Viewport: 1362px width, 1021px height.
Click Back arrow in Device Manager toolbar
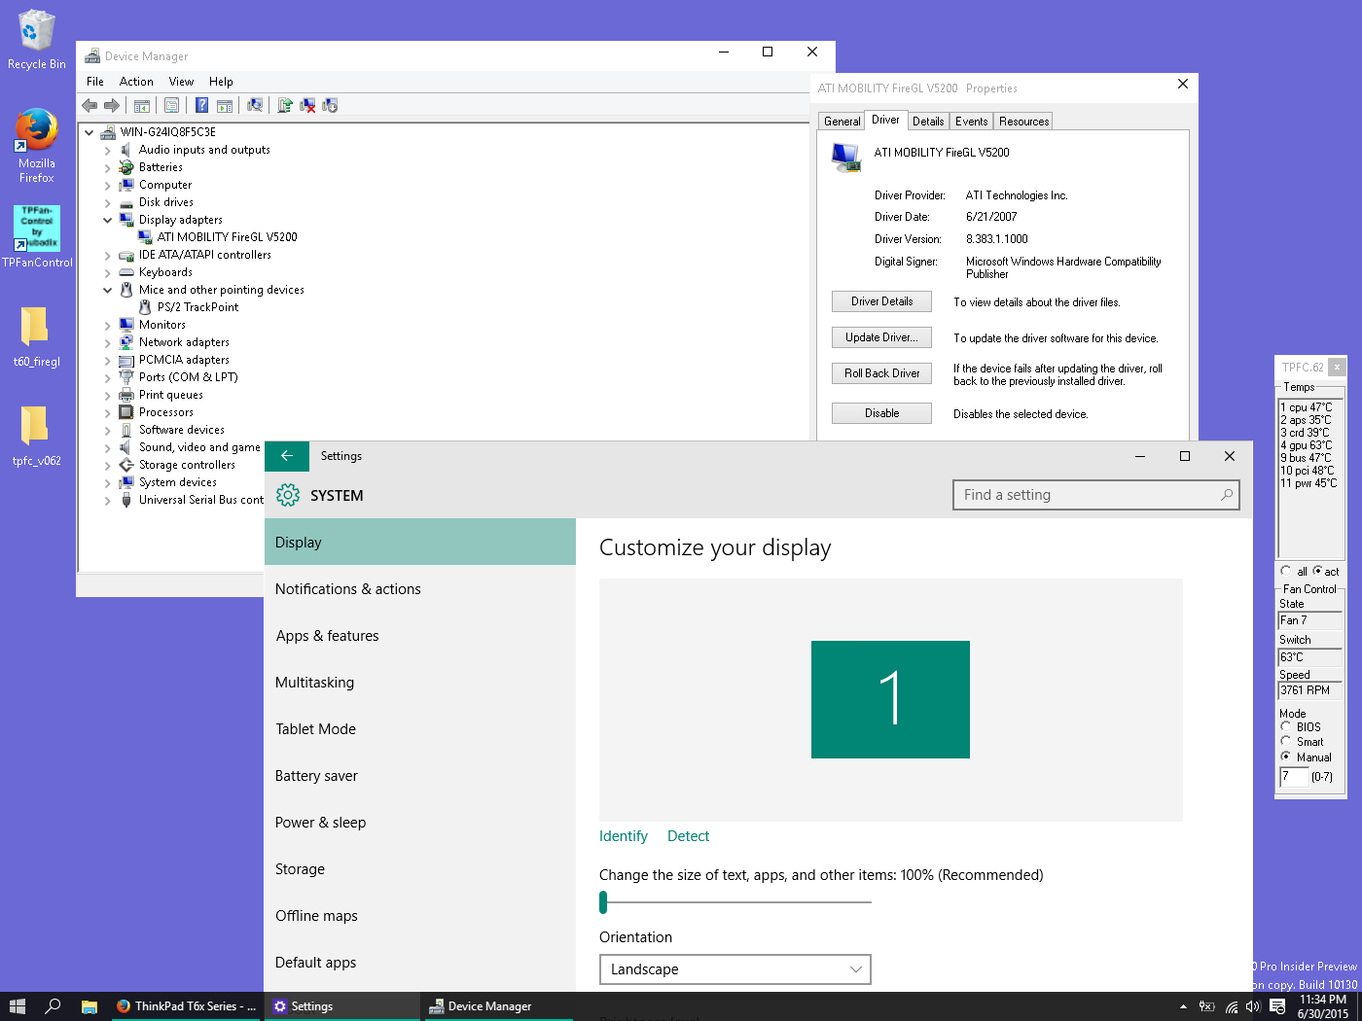[x=90, y=105]
